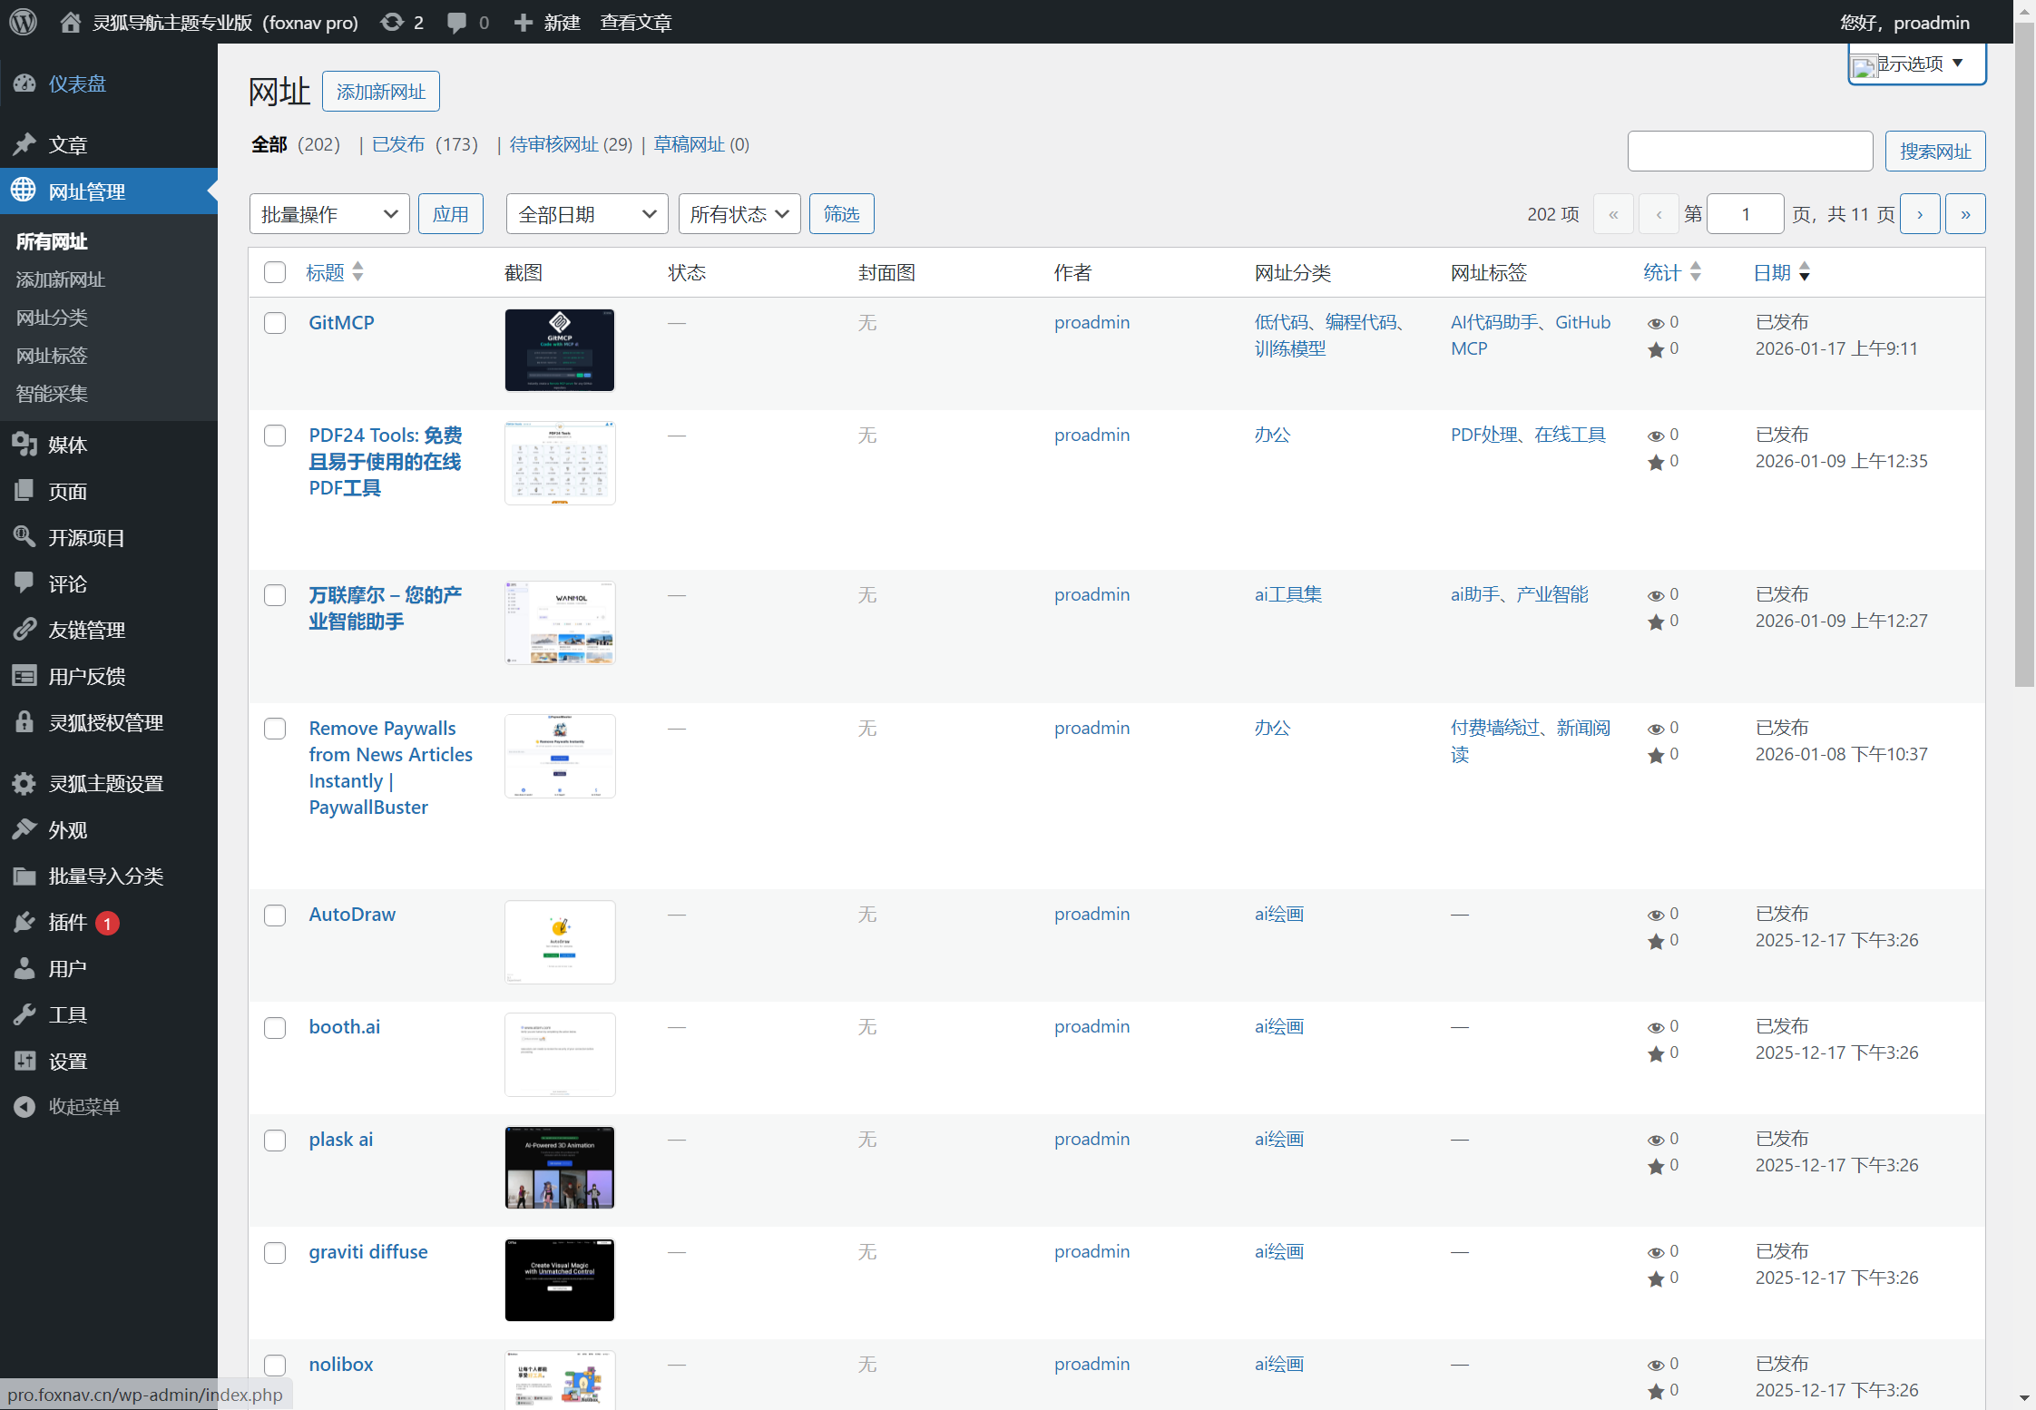Image resolution: width=2036 pixels, height=1410 pixels.
Task: Toggle the select-all checkbox in the table header
Action: 275,272
